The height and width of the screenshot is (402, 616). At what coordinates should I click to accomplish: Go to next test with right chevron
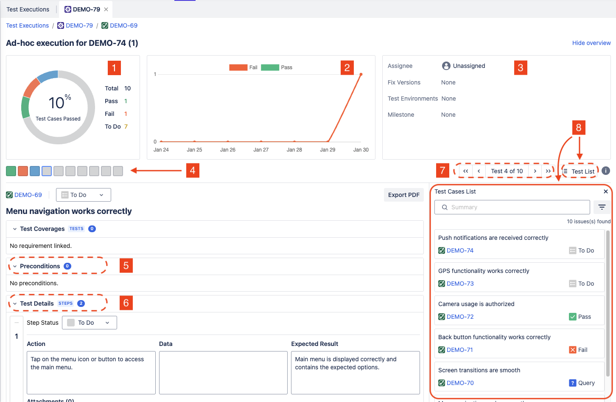pos(535,171)
